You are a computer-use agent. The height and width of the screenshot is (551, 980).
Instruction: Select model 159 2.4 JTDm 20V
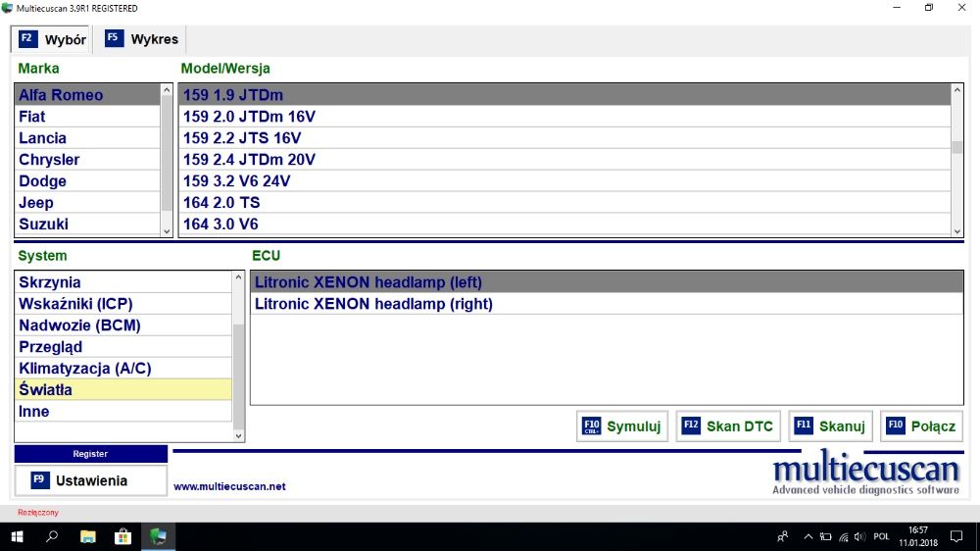pos(565,160)
